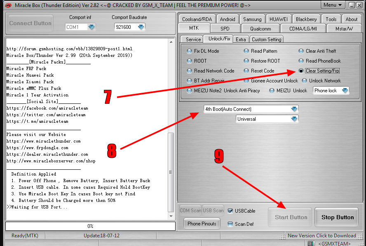
Task: Open the Mstar/W tab
Action: click(344, 29)
